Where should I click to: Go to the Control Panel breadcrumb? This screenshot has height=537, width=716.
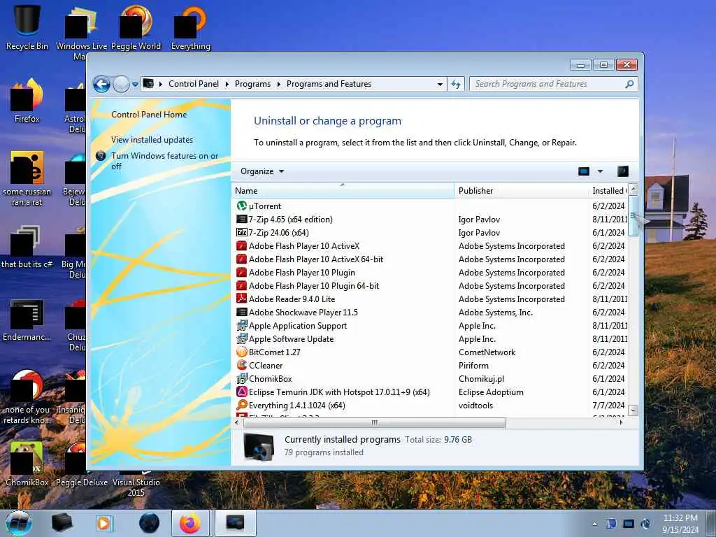coord(194,84)
